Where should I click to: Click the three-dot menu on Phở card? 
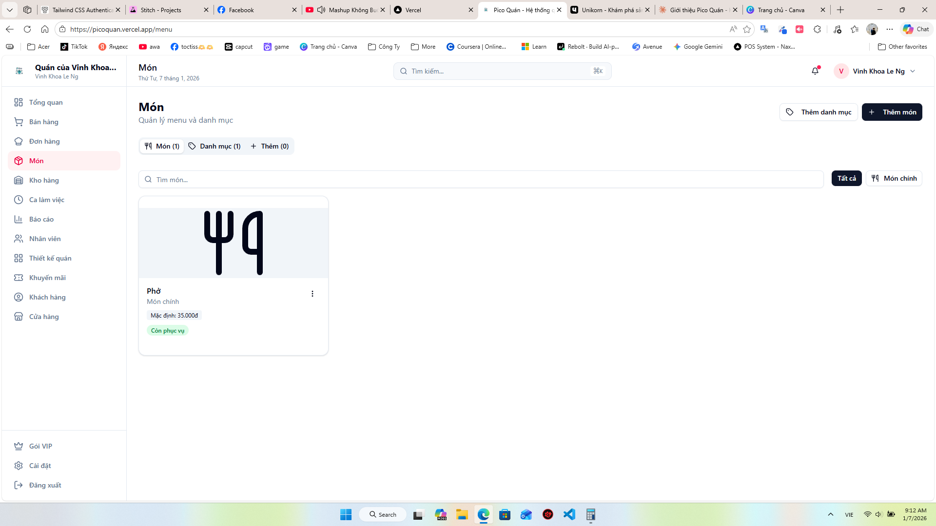[312, 294]
